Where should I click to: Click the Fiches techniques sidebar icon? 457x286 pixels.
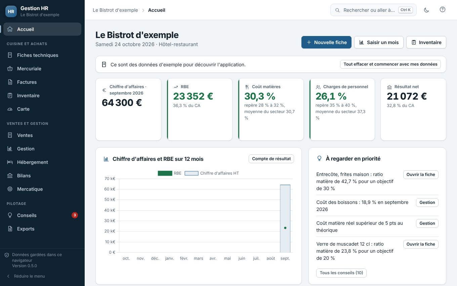point(10,55)
